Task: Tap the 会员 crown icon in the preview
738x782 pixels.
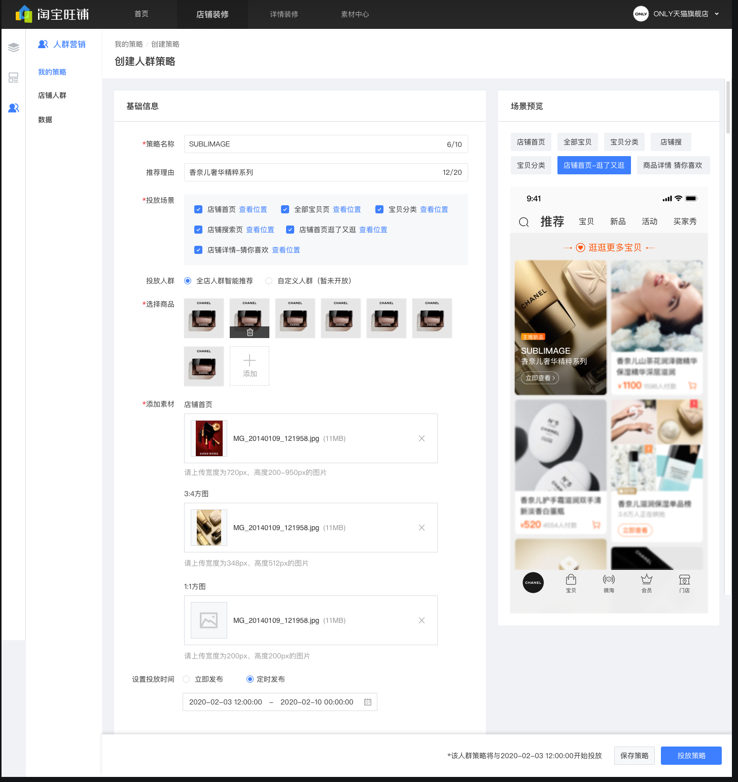Action: (x=647, y=579)
